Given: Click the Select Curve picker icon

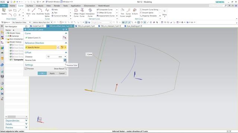Looking at the screenshot, I should [x=64, y=38].
